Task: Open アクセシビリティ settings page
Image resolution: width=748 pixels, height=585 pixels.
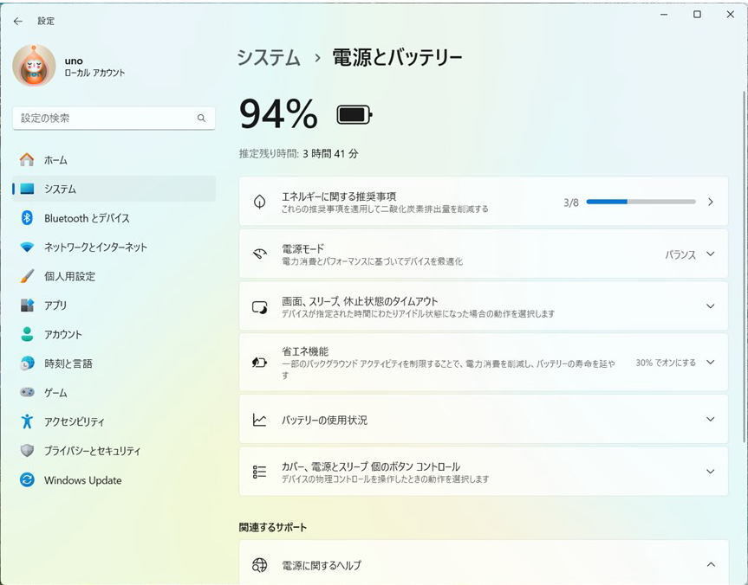Action: tap(114, 421)
